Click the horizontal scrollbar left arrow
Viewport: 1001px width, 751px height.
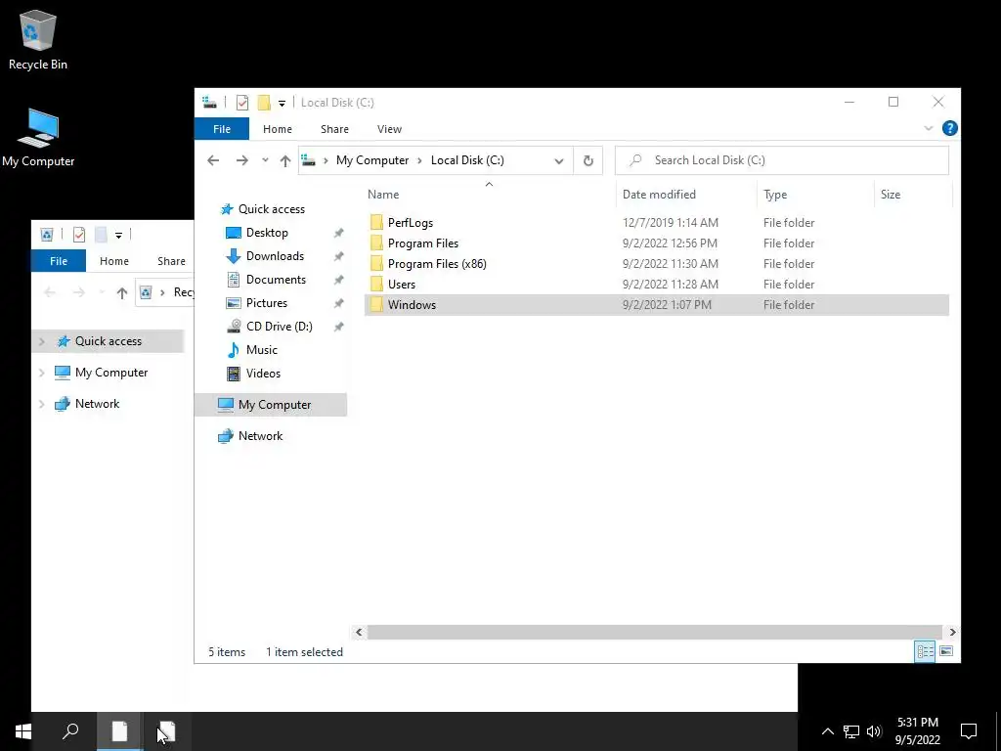click(x=359, y=632)
